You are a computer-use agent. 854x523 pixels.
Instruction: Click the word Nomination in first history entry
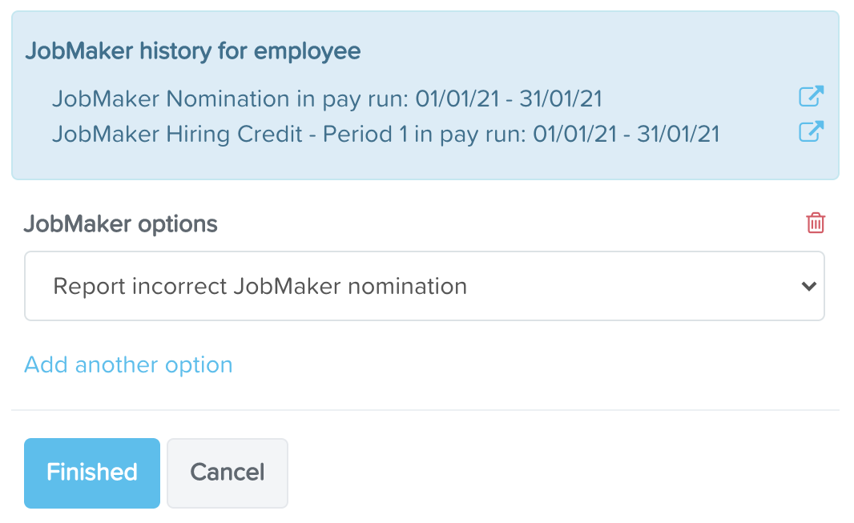pos(229,99)
